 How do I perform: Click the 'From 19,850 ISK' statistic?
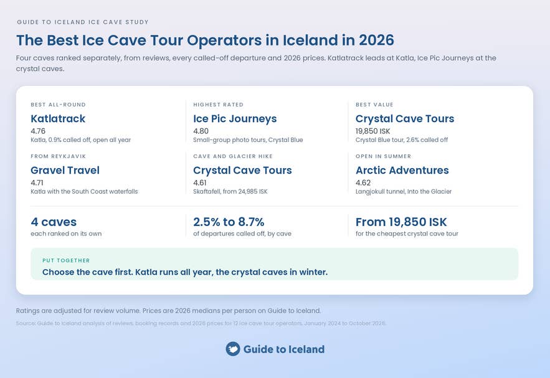(x=401, y=222)
